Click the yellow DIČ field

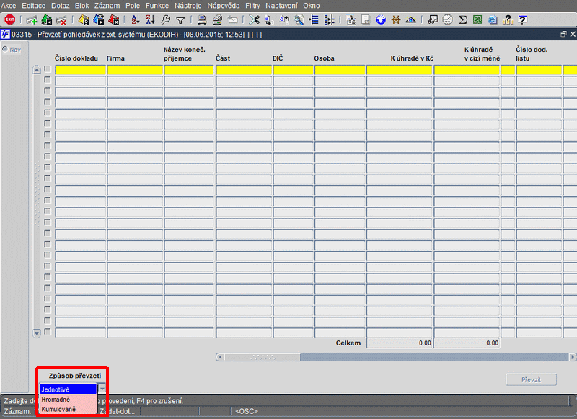click(x=294, y=70)
